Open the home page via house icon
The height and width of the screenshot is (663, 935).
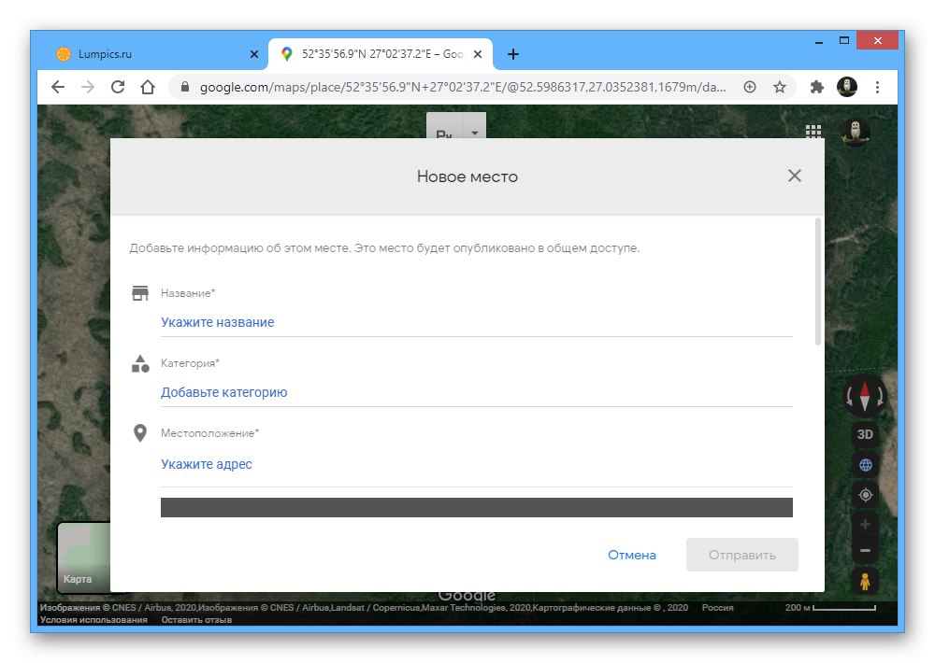pos(148,87)
